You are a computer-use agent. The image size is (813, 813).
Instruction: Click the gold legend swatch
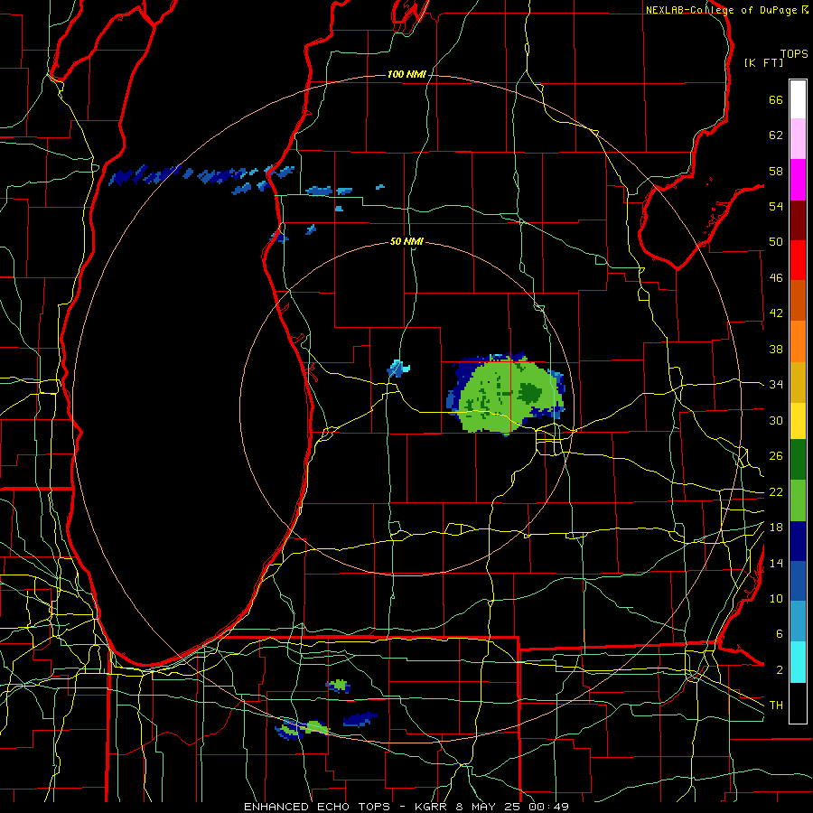point(798,382)
